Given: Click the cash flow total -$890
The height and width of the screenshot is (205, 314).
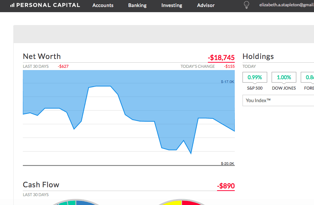Looking at the screenshot, I should point(226,186).
